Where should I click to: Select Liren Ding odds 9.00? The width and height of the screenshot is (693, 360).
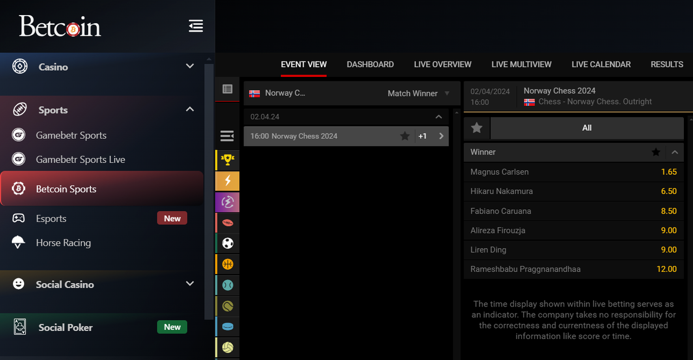(x=573, y=250)
